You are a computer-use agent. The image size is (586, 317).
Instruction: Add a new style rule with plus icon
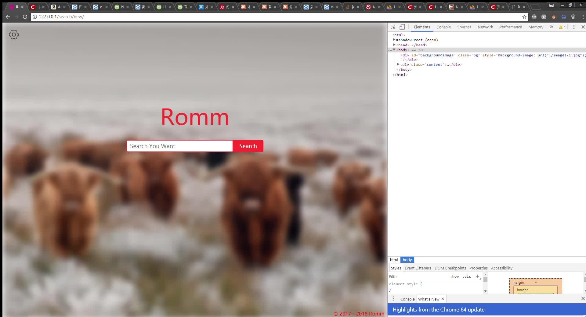pyautogui.click(x=478, y=276)
